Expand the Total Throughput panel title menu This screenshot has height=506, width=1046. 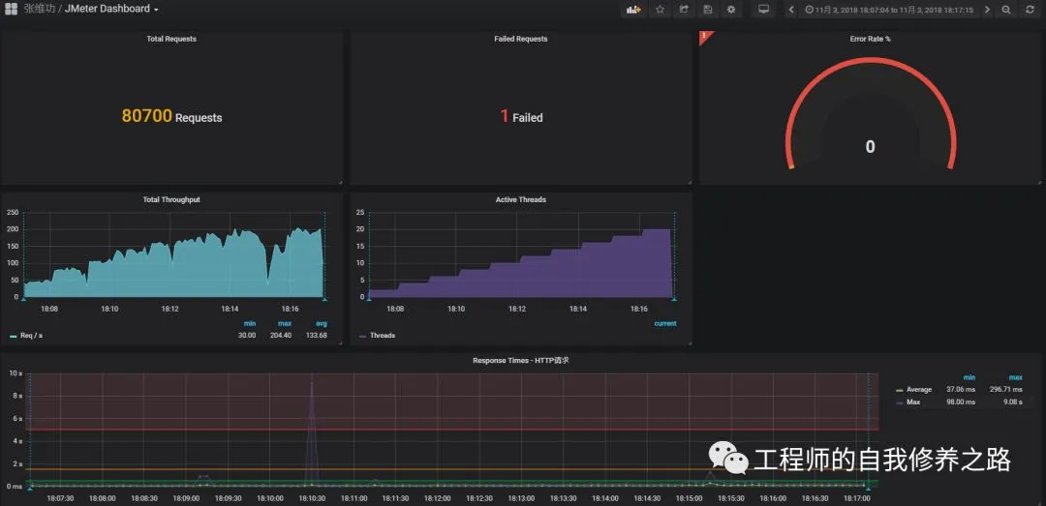(x=171, y=199)
